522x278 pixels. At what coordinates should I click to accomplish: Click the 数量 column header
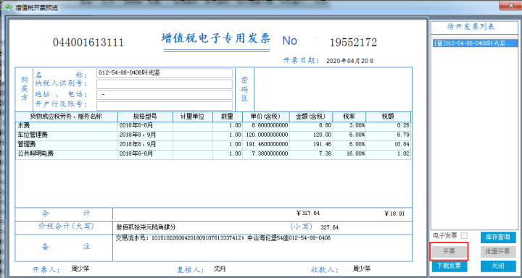click(228, 117)
